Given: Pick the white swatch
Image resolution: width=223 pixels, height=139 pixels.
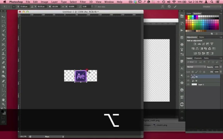Looking at the screenshot, I should (199, 16).
